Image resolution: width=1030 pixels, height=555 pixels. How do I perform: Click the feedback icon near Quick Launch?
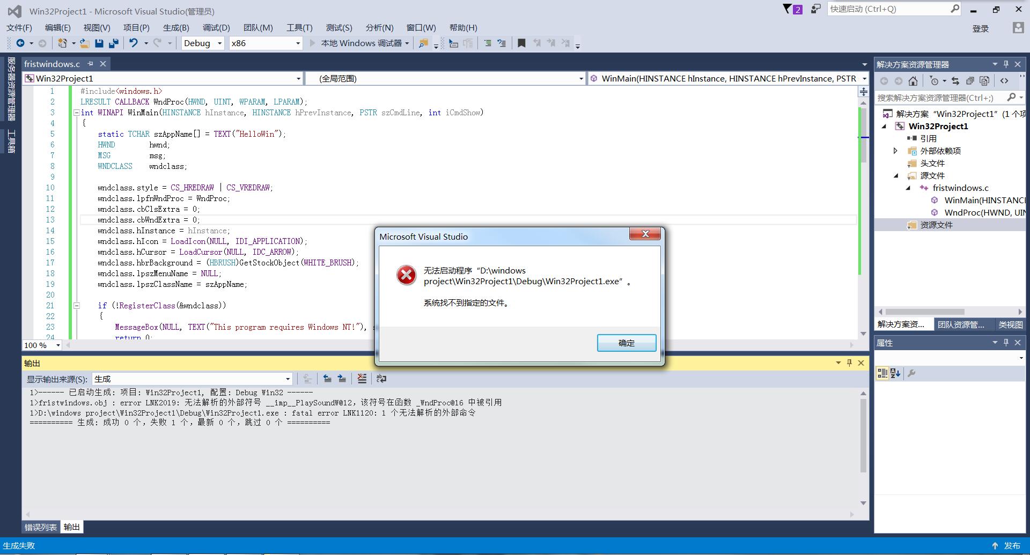[815, 9]
